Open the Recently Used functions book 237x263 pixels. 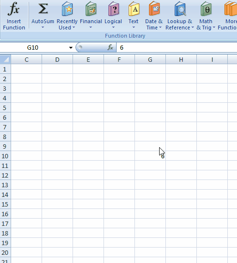pos(67,9)
